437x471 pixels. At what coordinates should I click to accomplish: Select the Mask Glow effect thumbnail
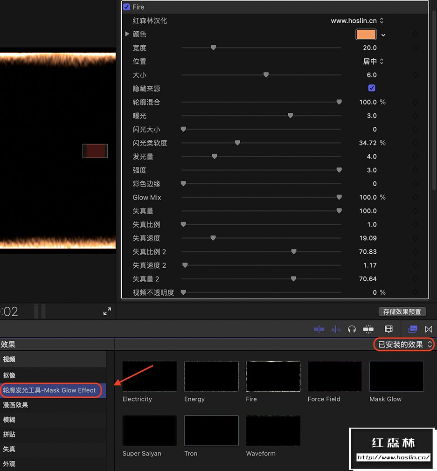click(x=396, y=376)
